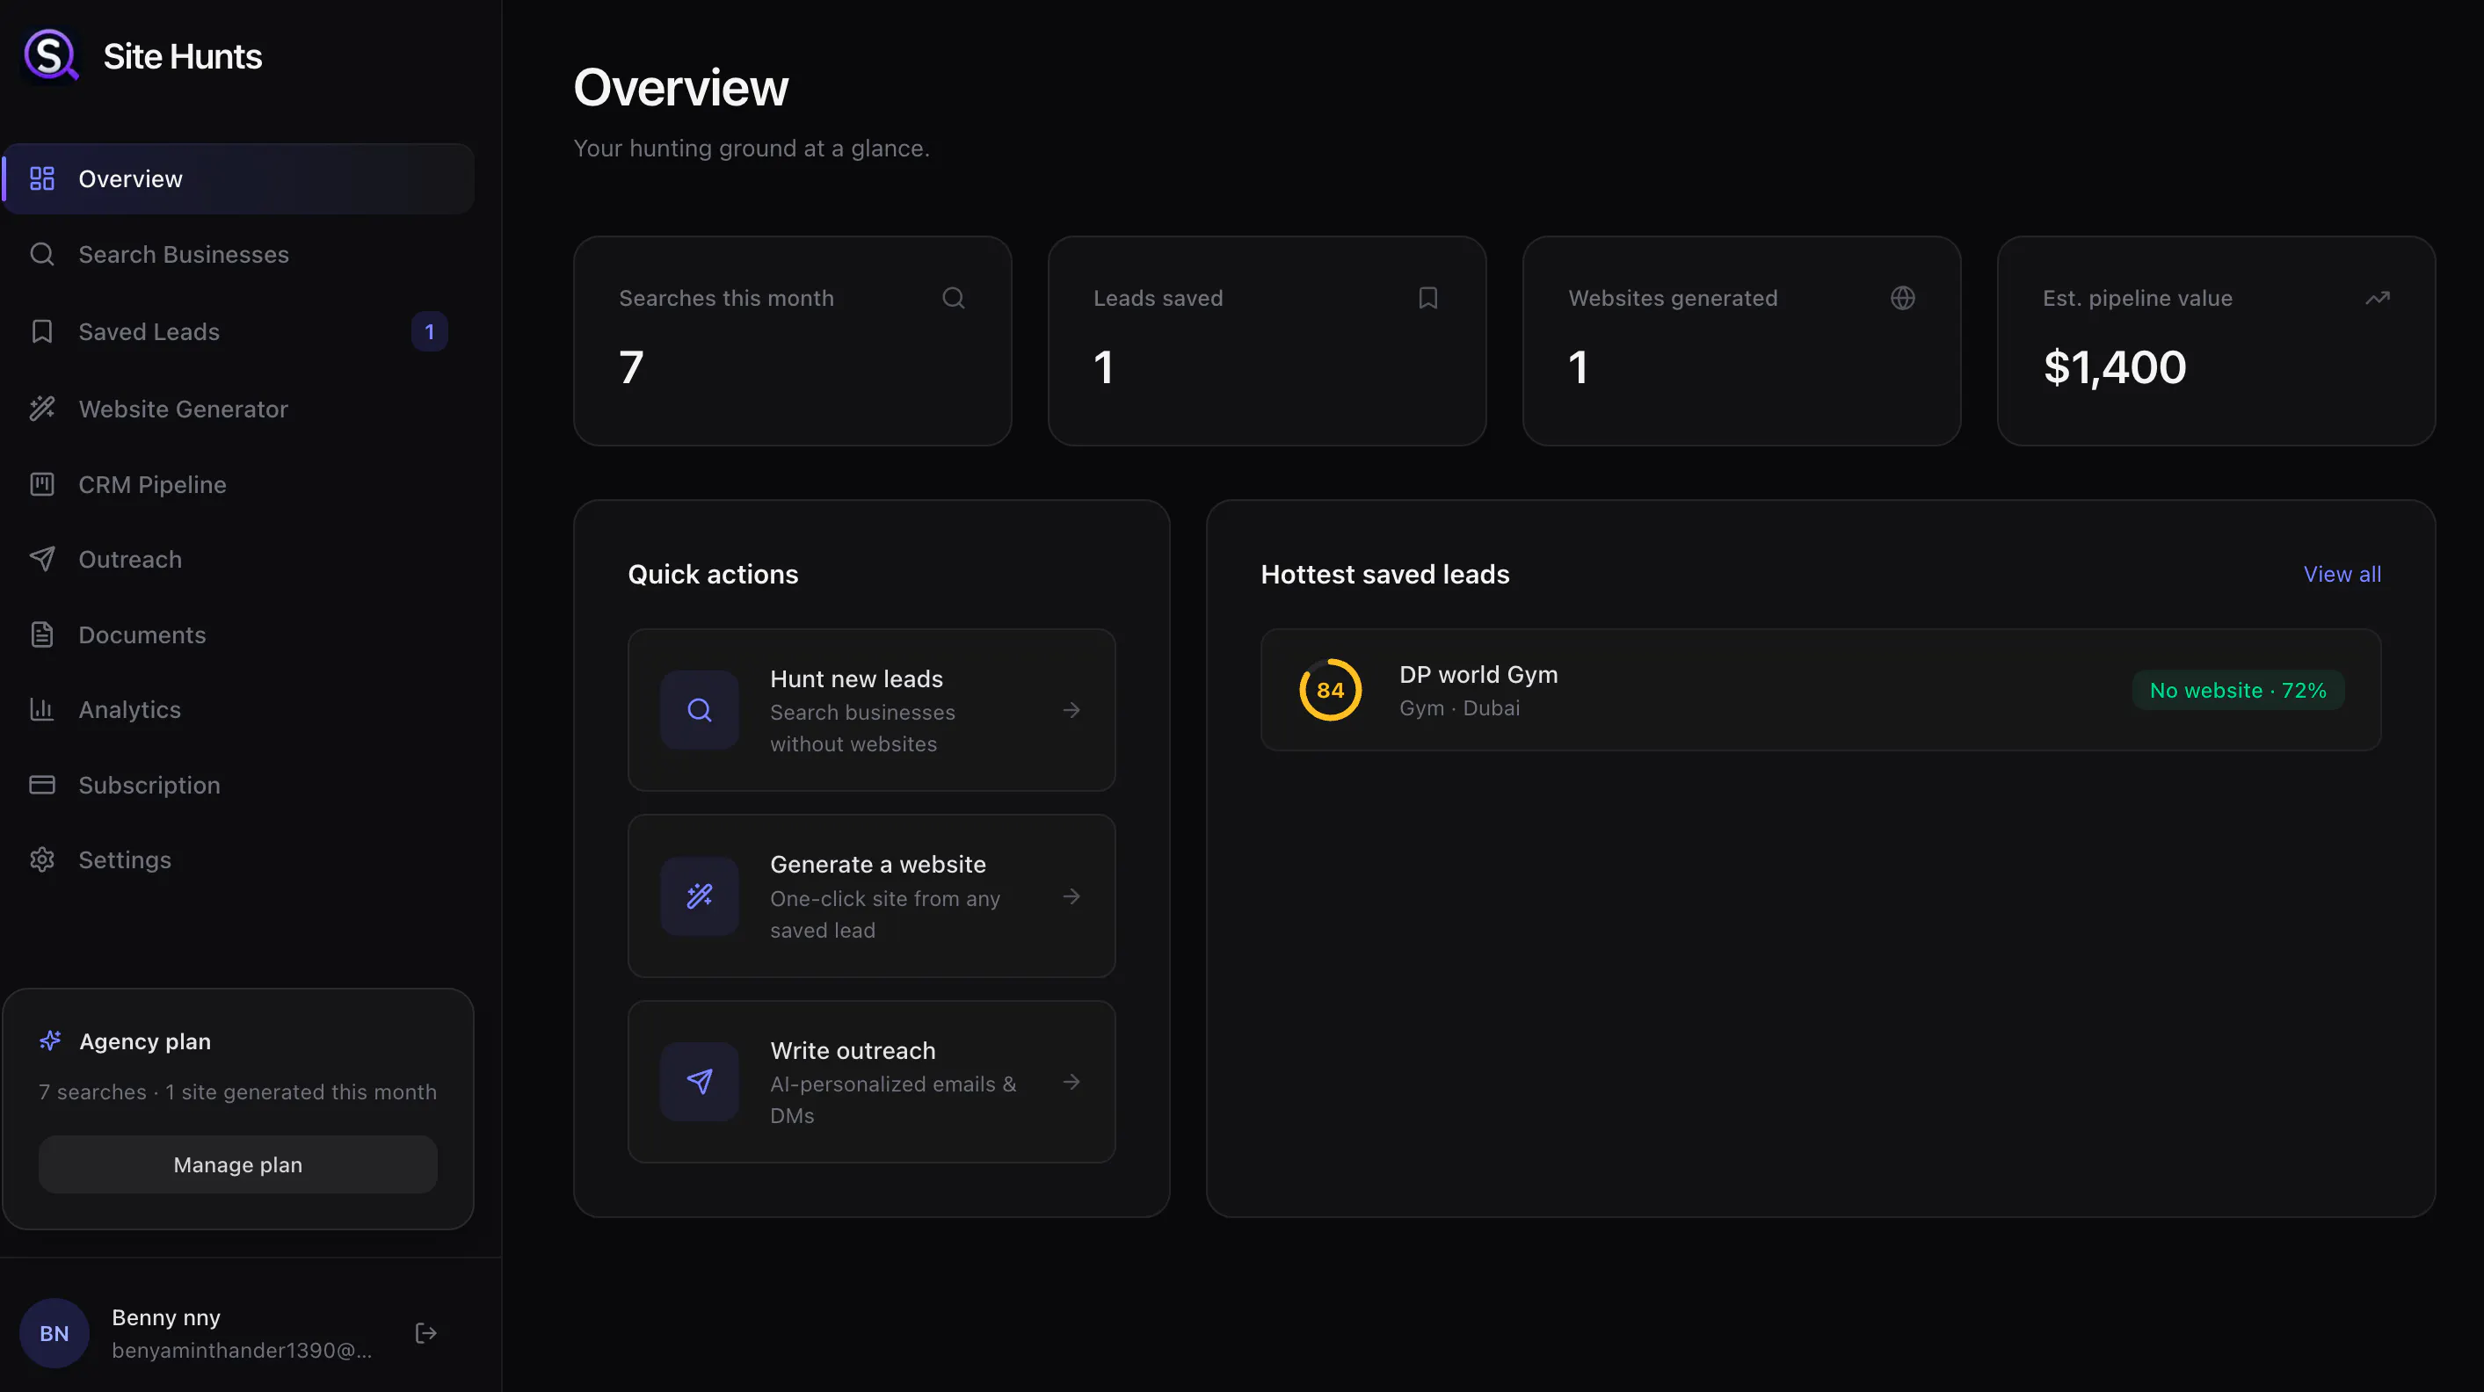
Task: Click the Website Generator wand icon
Action: (41, 409)
